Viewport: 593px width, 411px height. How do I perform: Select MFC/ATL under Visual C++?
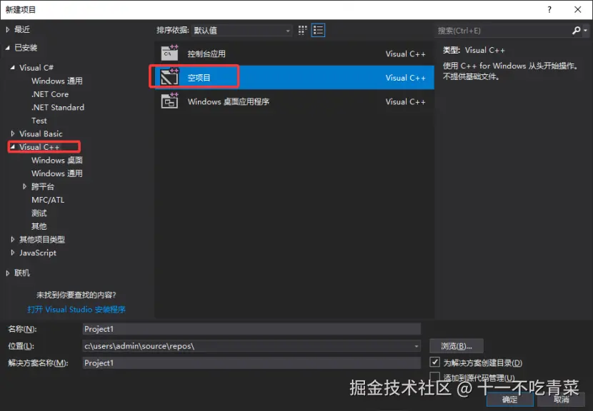tap(47, 199)
